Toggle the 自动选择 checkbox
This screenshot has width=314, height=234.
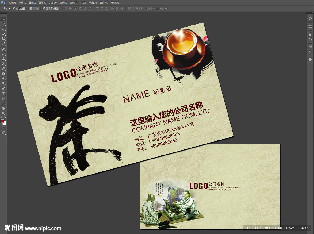(14, 8)
